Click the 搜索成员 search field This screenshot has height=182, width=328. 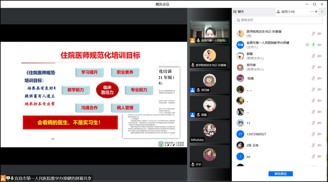point(279,20)
